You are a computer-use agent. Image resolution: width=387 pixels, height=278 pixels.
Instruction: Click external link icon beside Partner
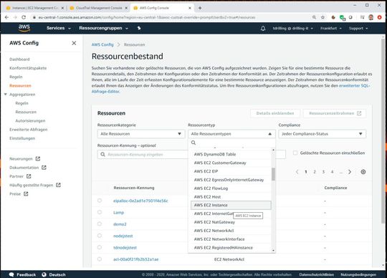tap(29, 176)
